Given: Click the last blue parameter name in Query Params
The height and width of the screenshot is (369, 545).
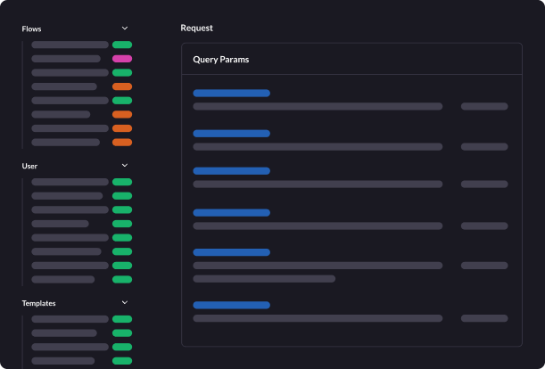Looking at the screenshot, I should (231, 305).
